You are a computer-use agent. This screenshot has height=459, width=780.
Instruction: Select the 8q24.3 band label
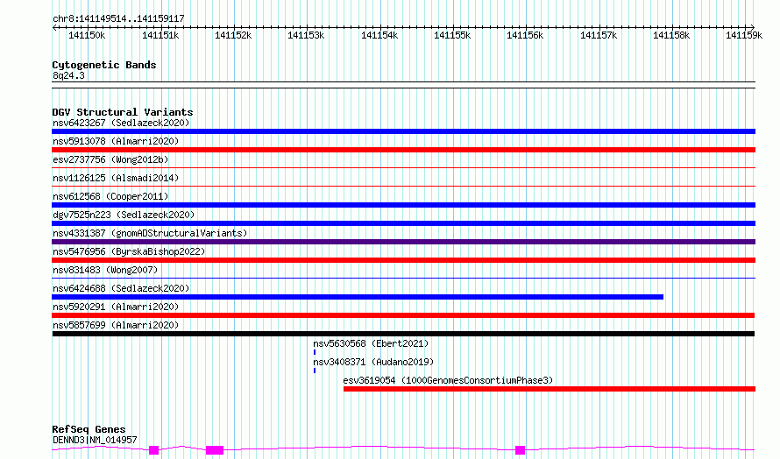[x=68, y=75]
